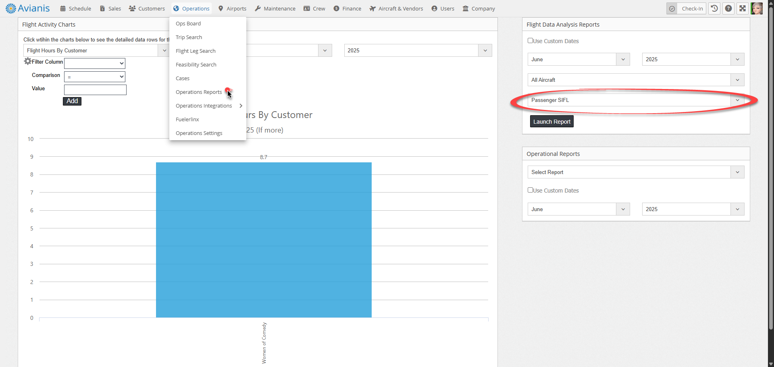Select Cases menu item
774x367 pixels.
point(208,78)
